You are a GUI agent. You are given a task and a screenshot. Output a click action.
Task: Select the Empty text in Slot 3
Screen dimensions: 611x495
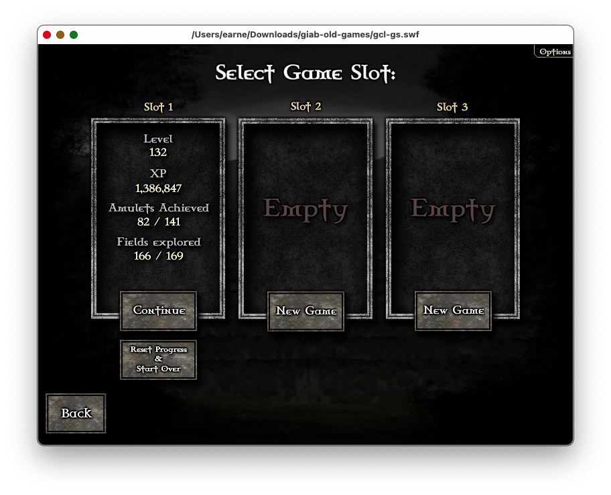[452, 209]
